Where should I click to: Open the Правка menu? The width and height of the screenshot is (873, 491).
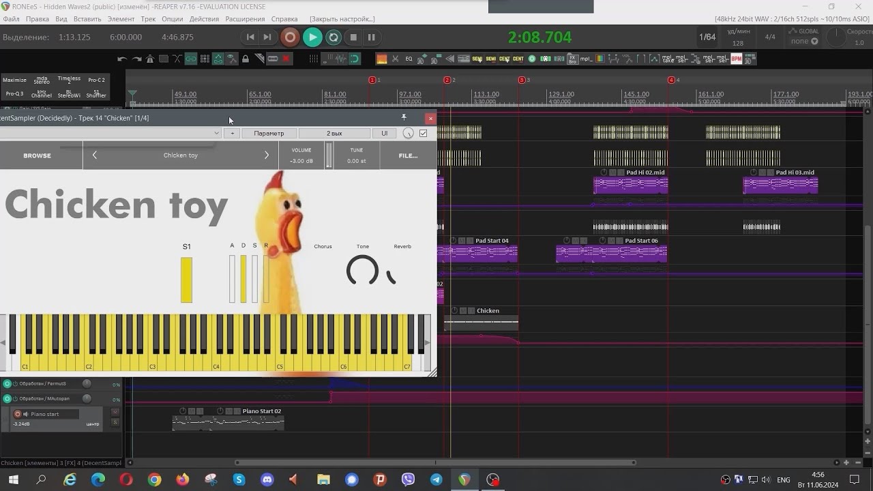pos(37,19)
